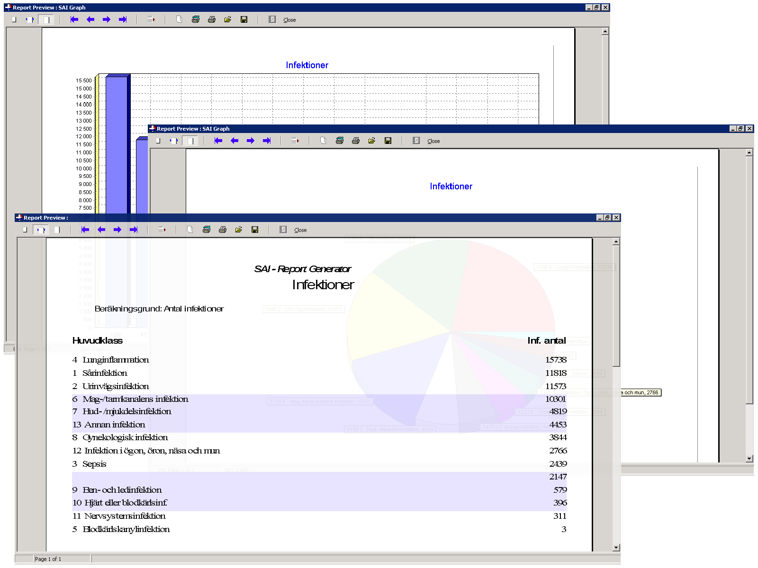Image resolution: width=758 pixels, height=568 pixels.
Task: Click scroll-up arrow in bar chart window
Action: click(x=605, y=32)
